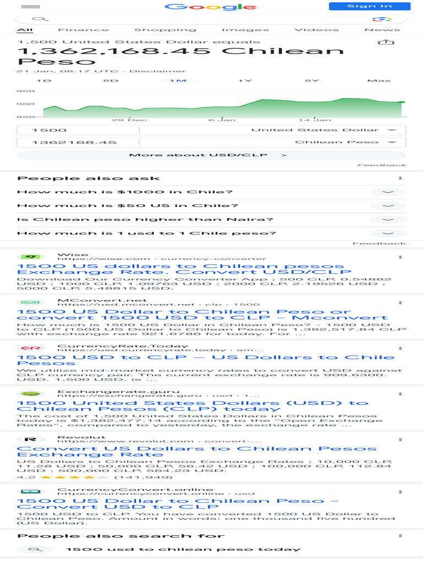The image size is (423, 564).
Task: Open the Google Lens camera icon
Action: 382,19
